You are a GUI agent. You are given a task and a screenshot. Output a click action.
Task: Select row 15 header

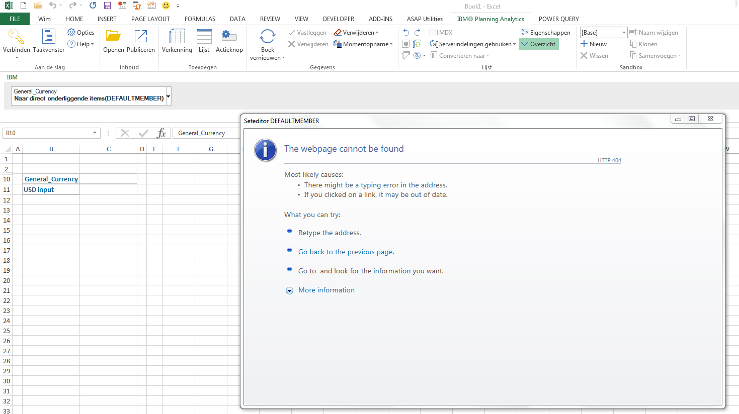[7, 231]
